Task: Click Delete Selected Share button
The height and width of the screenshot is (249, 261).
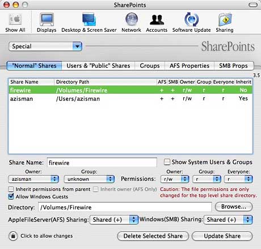Action: click(x=153, y=236)
